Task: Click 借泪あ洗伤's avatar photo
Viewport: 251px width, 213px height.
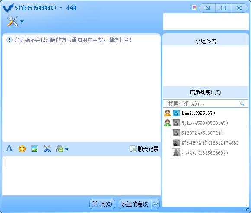Action: coord(176,143)
